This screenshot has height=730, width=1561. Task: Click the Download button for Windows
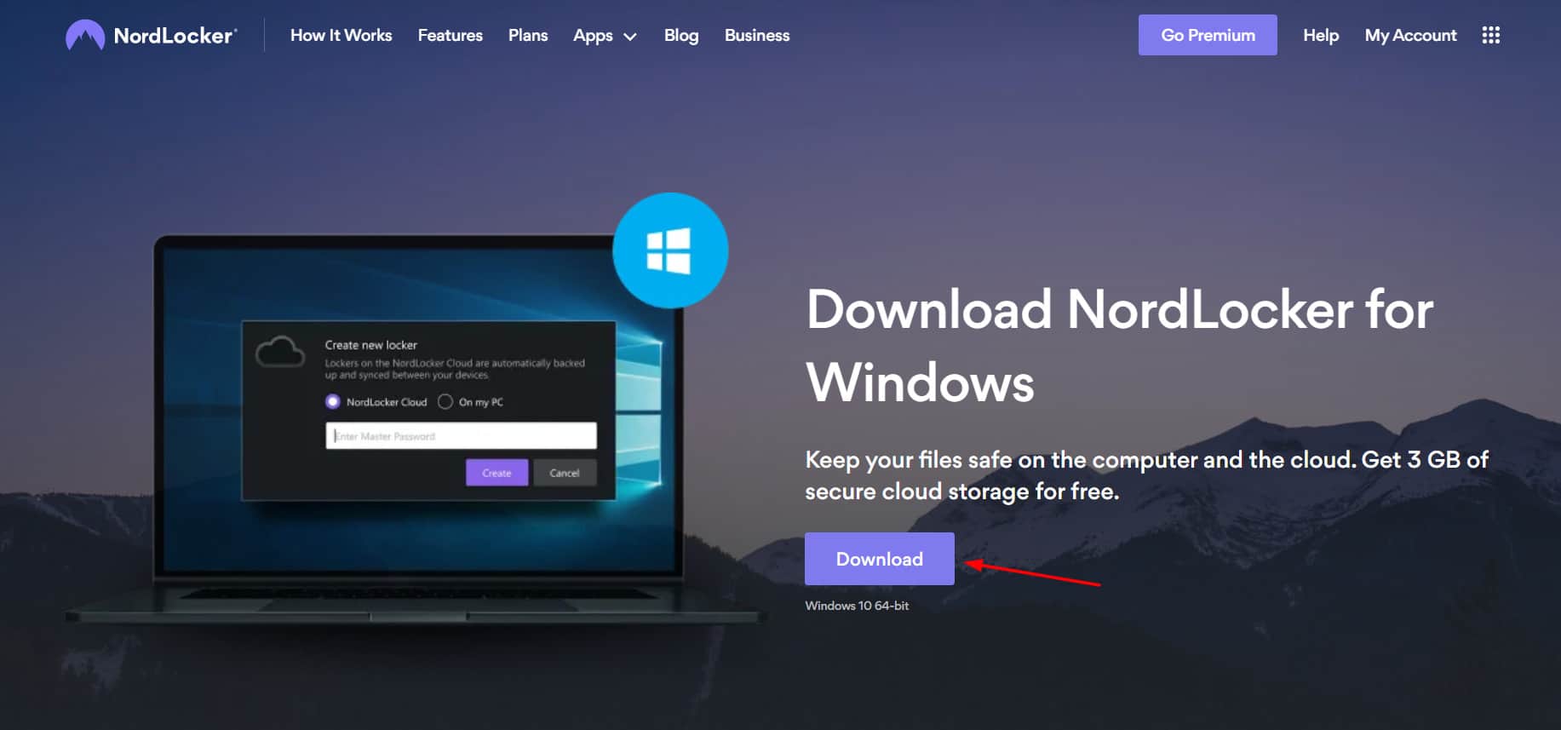(x=880, y=559)
